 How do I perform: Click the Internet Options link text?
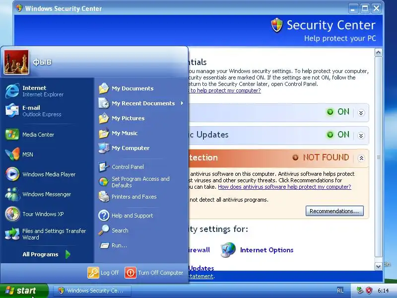pyautogui.click(x=266, y=250)
